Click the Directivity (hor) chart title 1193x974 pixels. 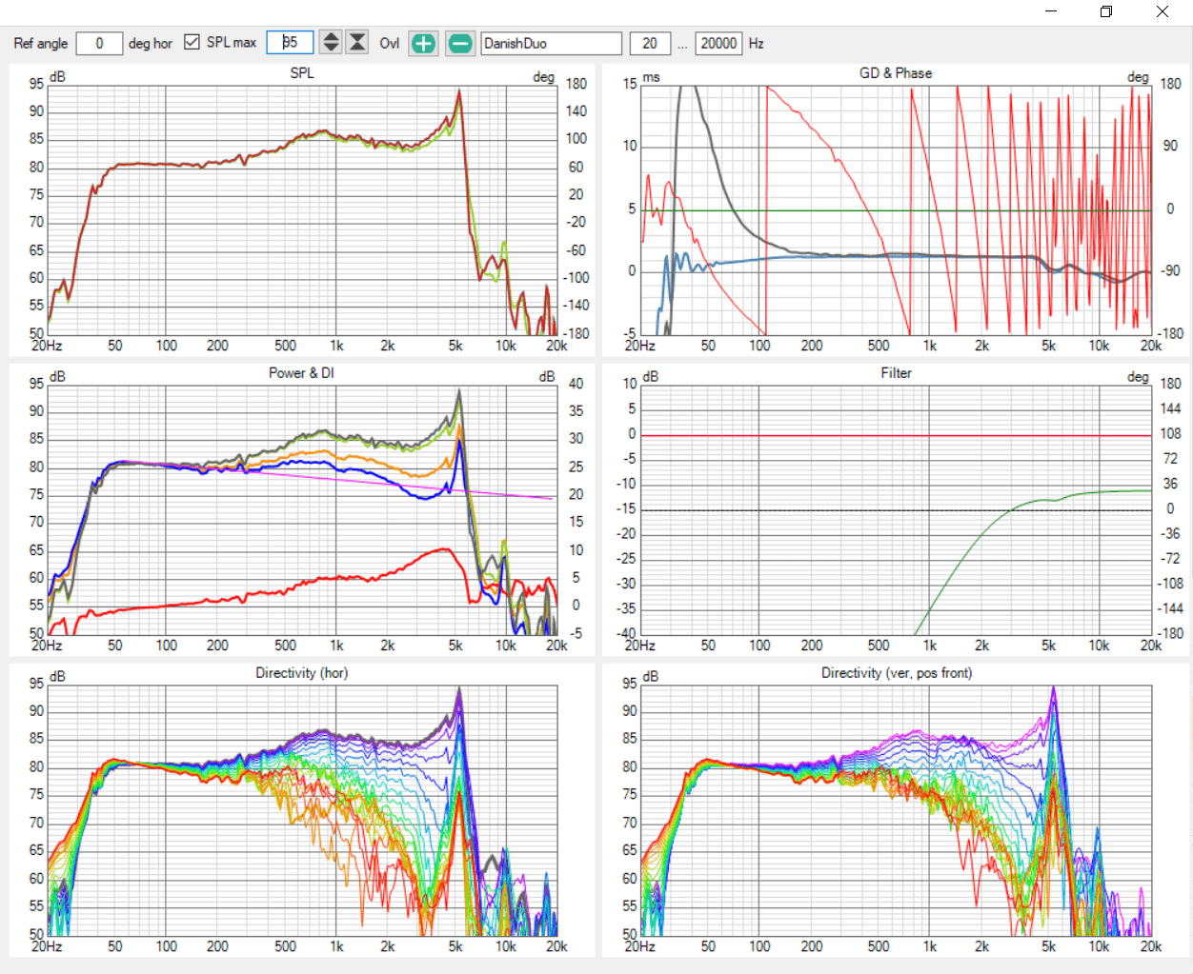[x=301, y=672]
